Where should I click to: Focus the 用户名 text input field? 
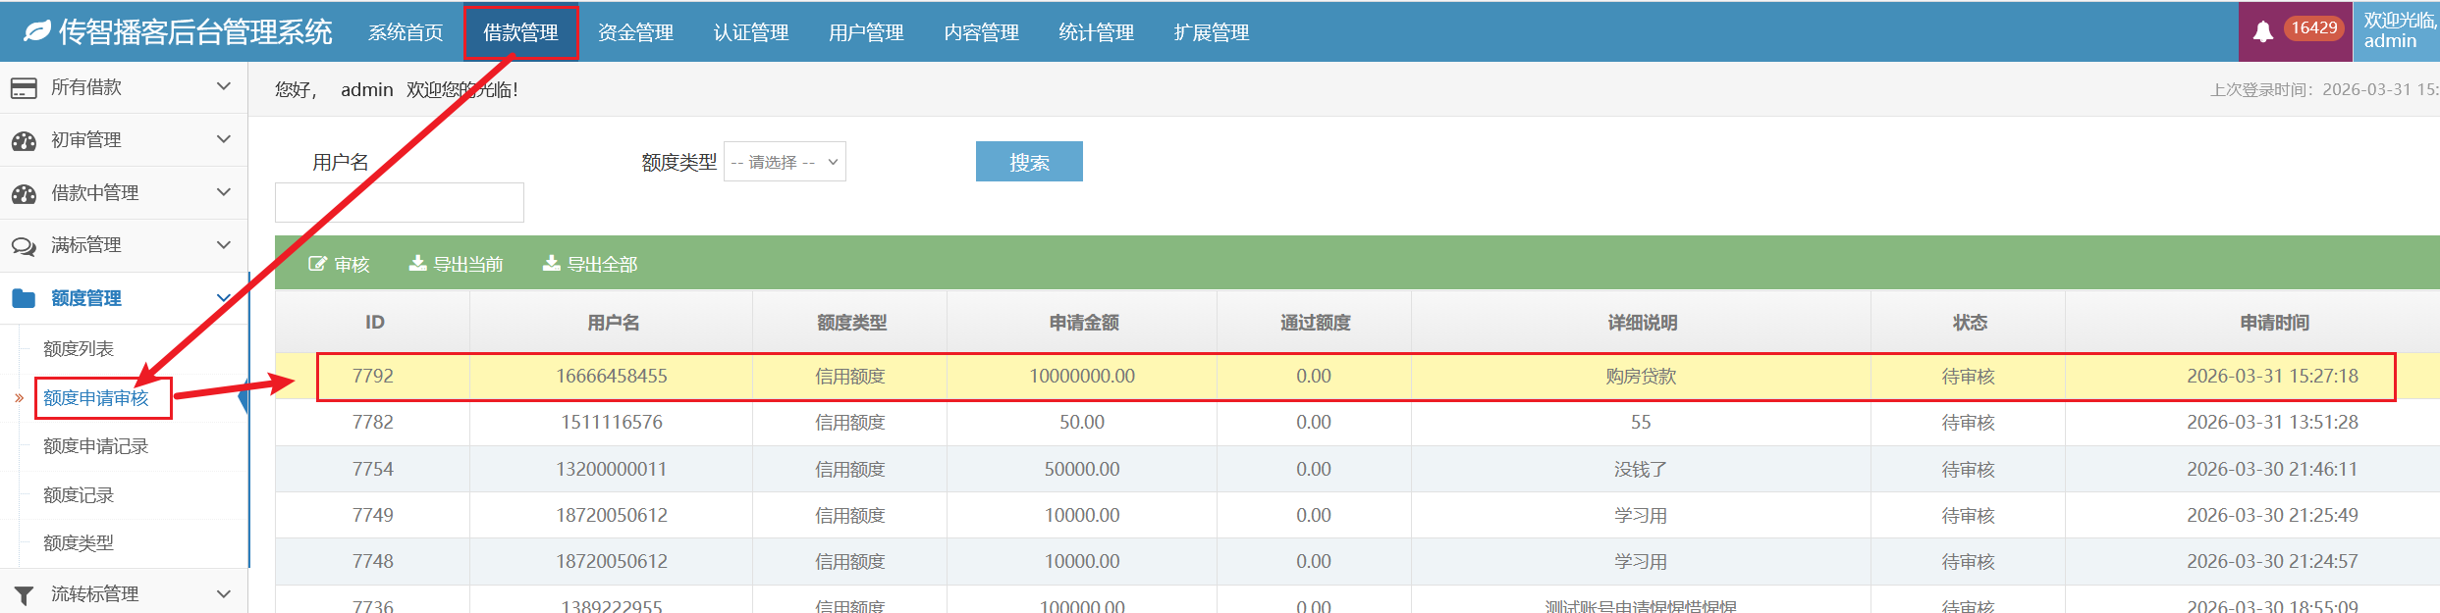coord(400,202)
